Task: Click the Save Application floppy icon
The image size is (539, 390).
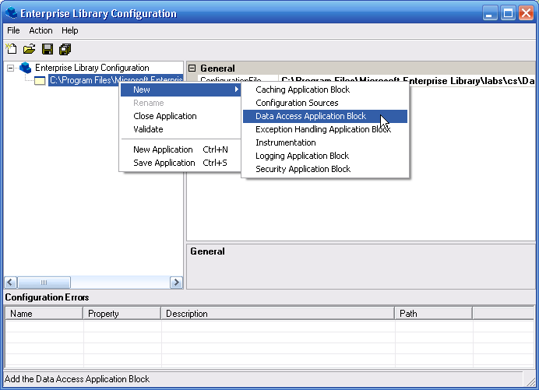Action: [x=48, y=49]
